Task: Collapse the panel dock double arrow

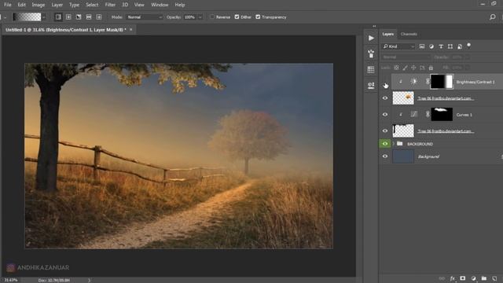Action: pyautogui.click(x=374, y=26)
